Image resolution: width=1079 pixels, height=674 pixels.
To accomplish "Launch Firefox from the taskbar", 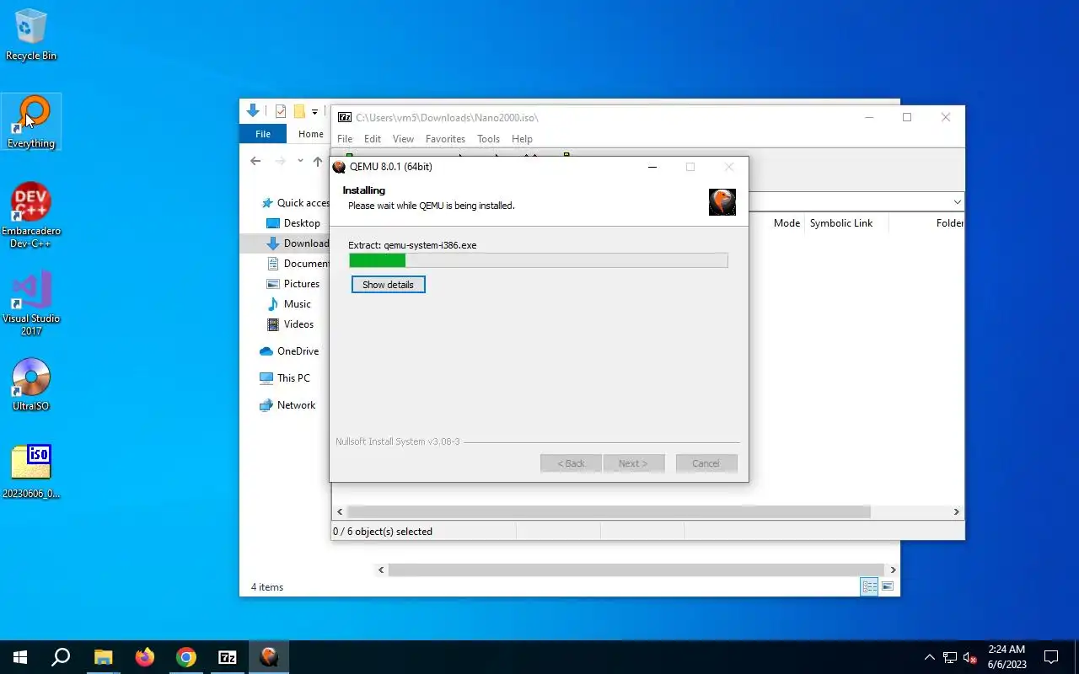I will 145,657.
